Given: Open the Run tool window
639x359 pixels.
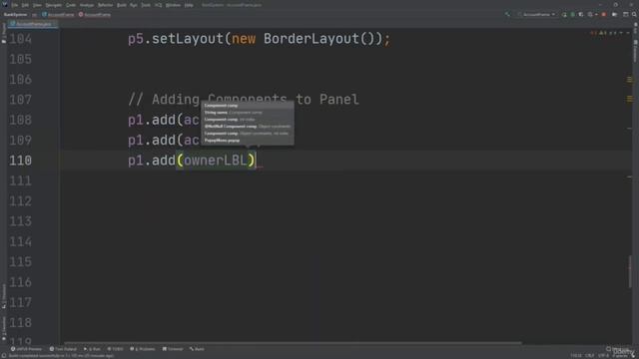Looking at the screenshot, I should click(x=92, y=349).
